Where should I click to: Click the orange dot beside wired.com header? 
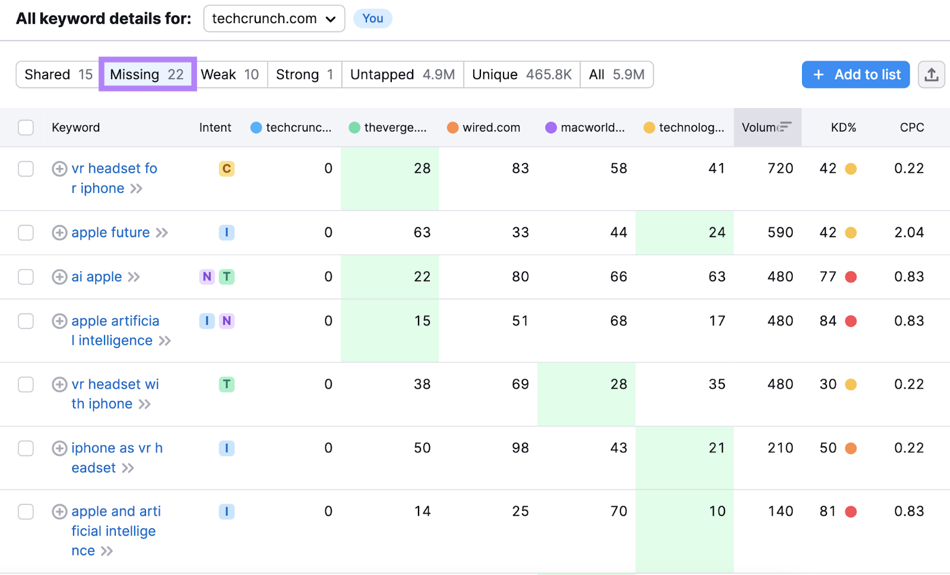pyautogui.click(x=452, y=127)
